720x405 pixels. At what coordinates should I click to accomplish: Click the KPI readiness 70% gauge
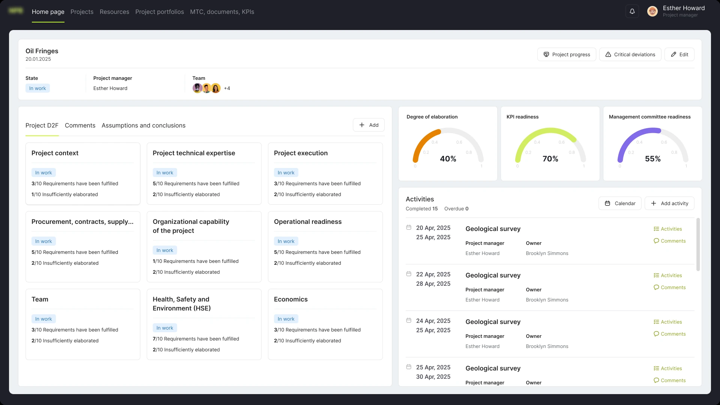coord(550,148)
